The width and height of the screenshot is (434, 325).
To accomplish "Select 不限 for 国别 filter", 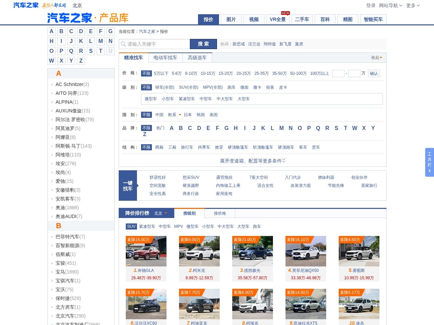I will [146, 115].
